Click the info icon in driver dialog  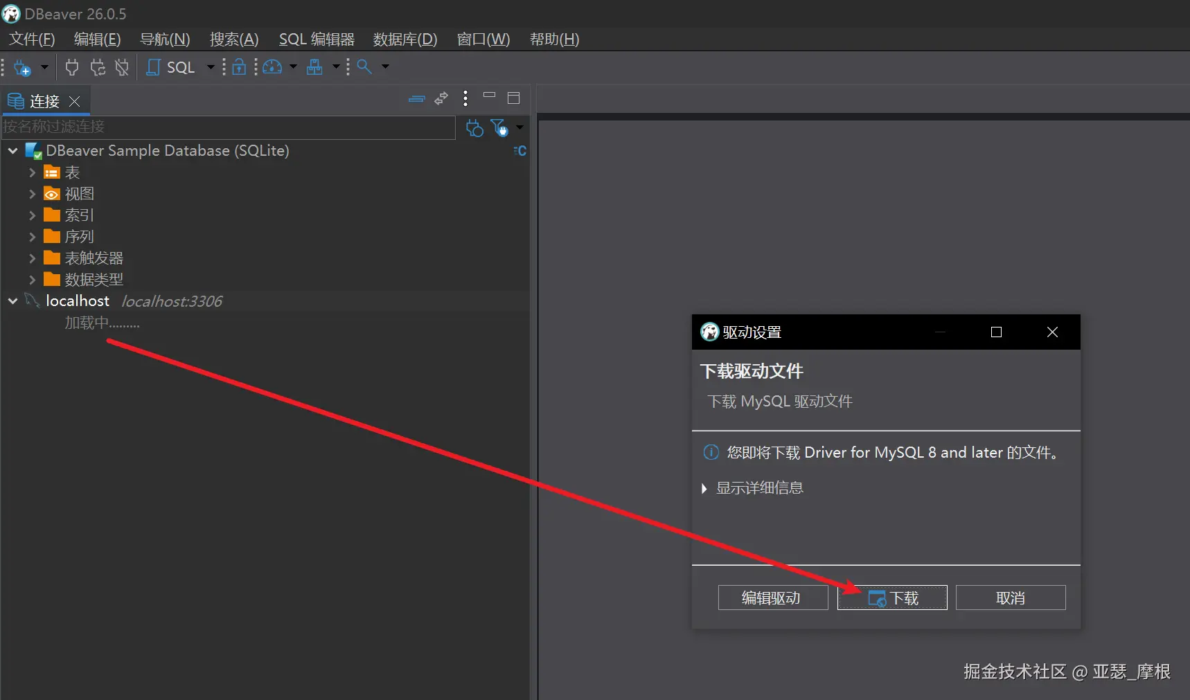(x=711, y=452)
